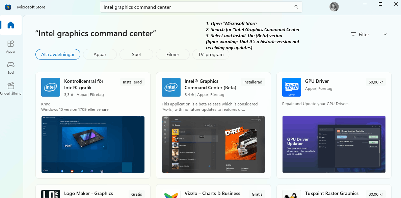
Task: Maximize the Microsoft Store window
Action: pyautogui.click(x=380, y=4)
